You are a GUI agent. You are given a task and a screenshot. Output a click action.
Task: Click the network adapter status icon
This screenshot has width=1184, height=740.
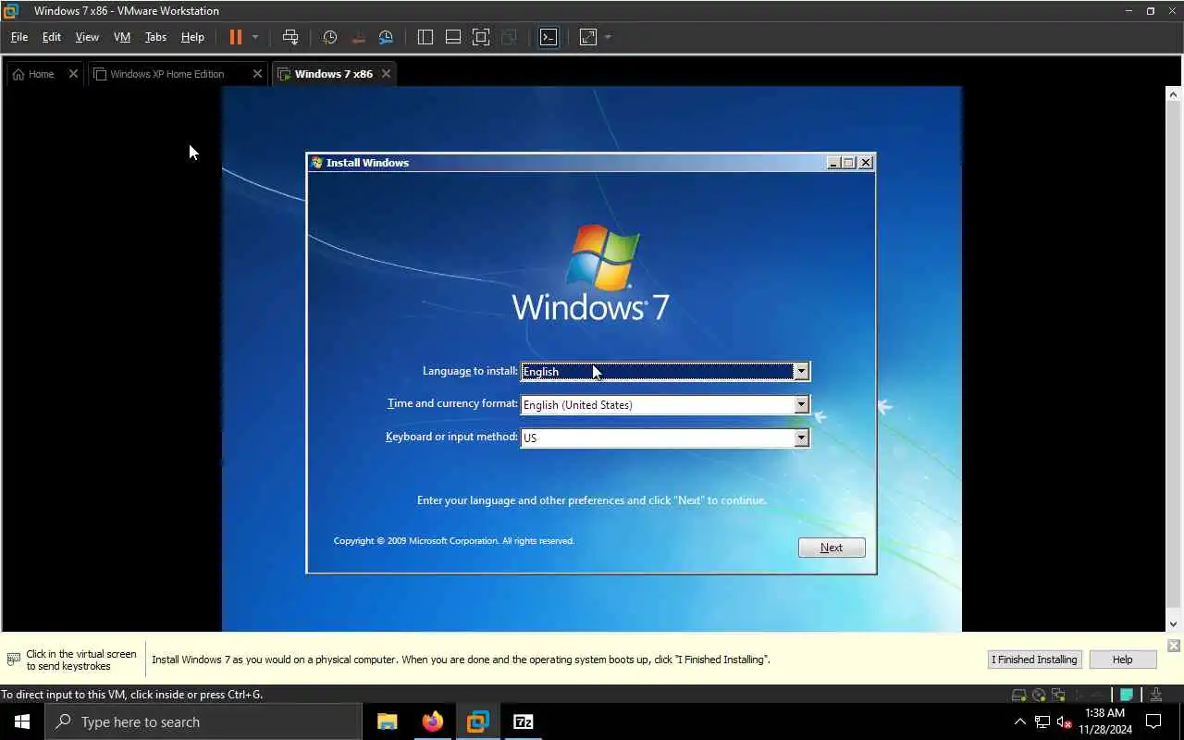[x=1057, y=695]
